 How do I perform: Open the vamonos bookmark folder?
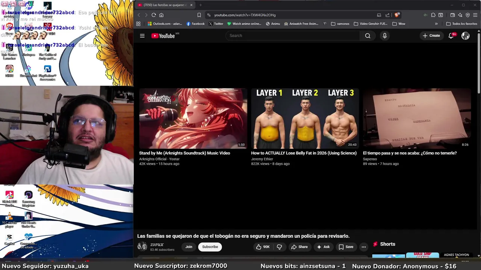point(340,24)
